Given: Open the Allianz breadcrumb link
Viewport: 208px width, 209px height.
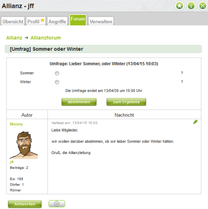Looking at the screenshot, I should (x=14, y=38).
